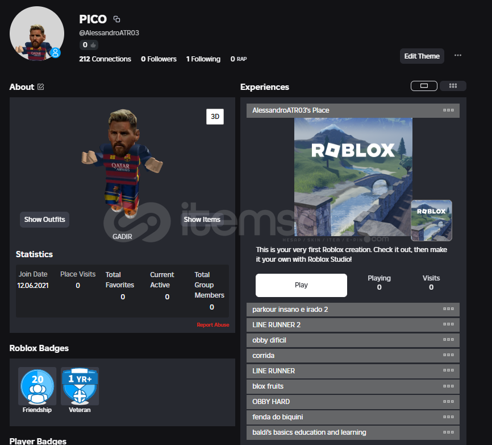This screenshot has height=445, width=492.
Task: Open the three-dot profile options menu
Action: pos(458,55)
